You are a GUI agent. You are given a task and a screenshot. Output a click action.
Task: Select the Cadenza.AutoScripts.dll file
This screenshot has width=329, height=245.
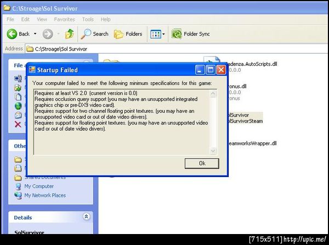(x=252, y=64)
